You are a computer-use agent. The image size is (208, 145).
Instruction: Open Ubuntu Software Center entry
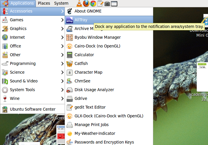33,109
